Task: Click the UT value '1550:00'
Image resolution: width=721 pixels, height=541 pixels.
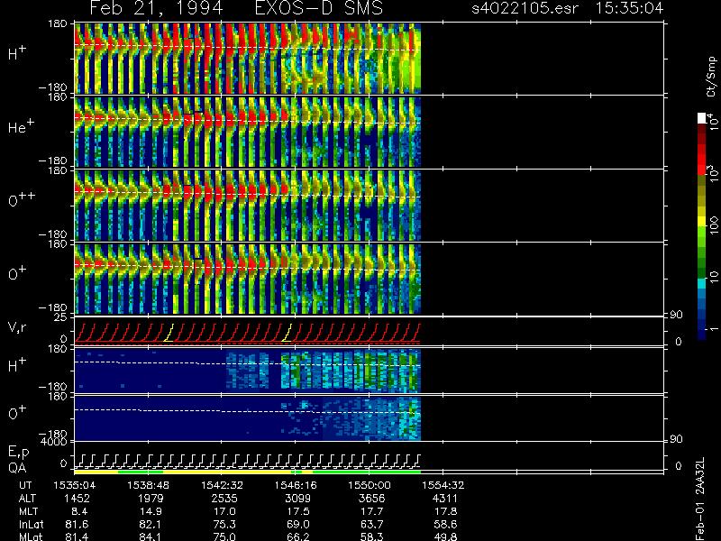Action: 371,485
